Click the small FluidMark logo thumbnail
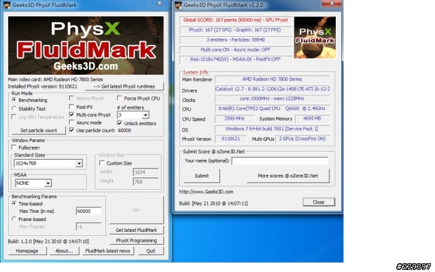 (315, 37)
